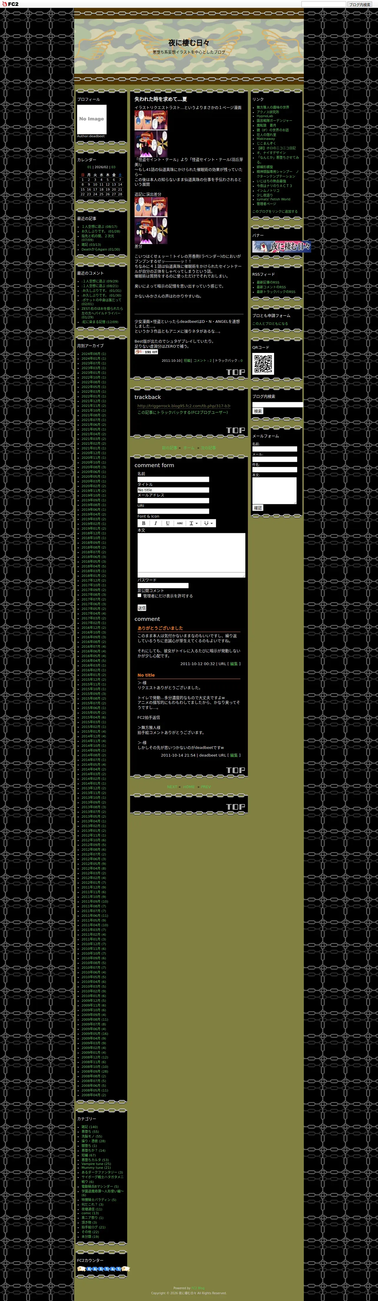Image resolution: width=378 pixels, height=1301 pixels.
Task: Open recent article １人空想に遊ぶ (08/17)
Action: [99, 227]
